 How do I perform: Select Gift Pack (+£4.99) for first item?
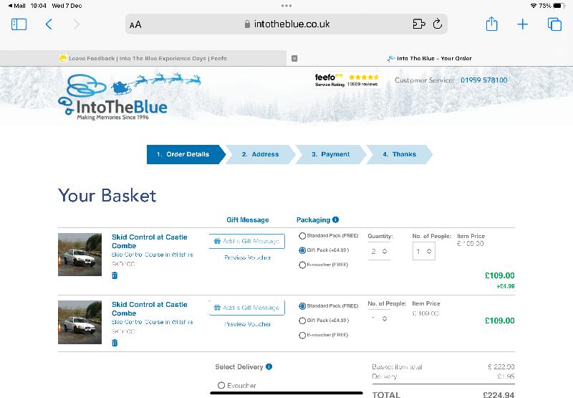[x=302, y=250]
